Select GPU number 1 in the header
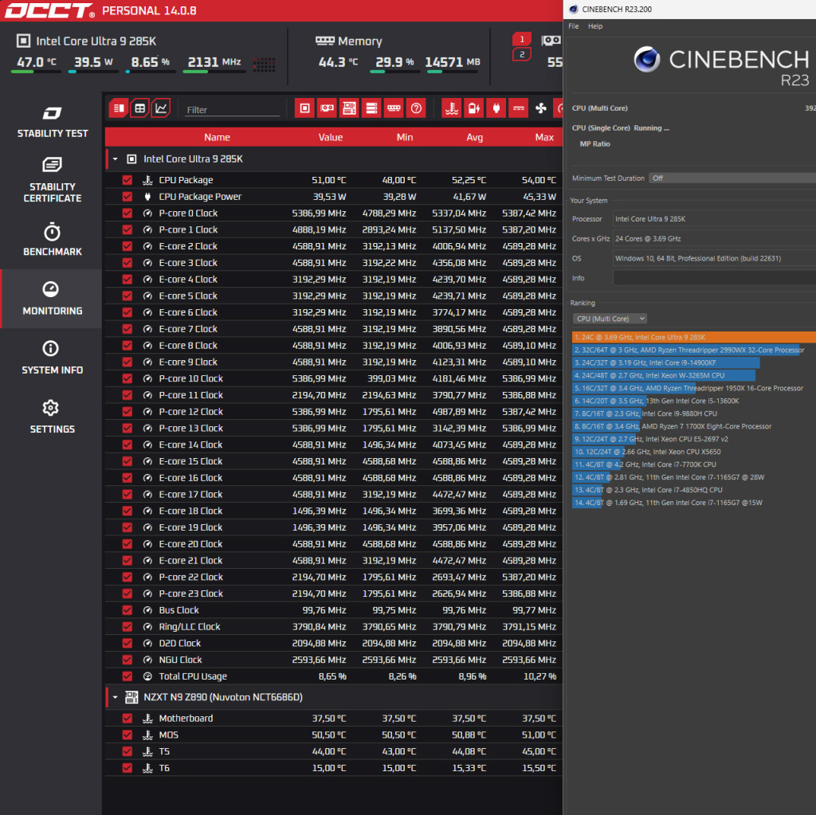This screenshot has width=816, height=815. click(x=522, y=40)
